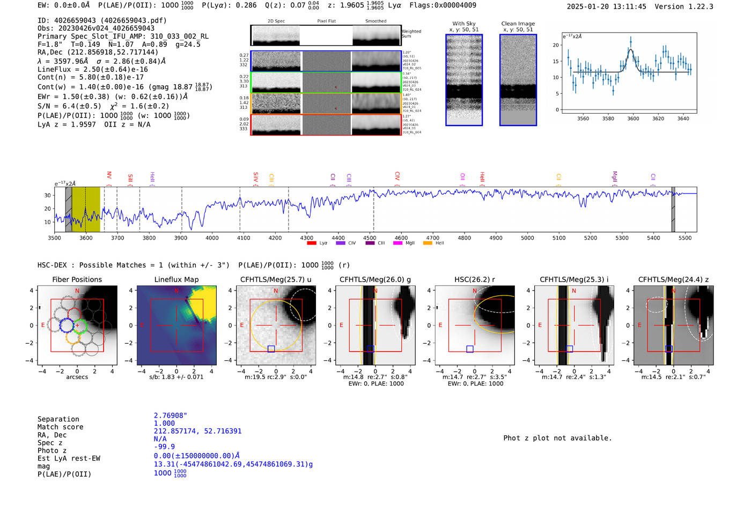
Task: Click the green-bordered 2D fiber spectrum row
Action: 326,82
